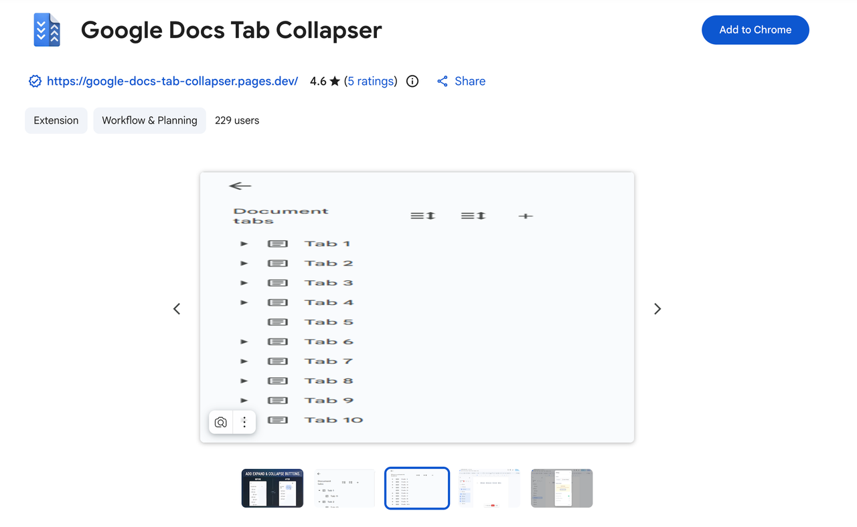Open the 5 ratings link
The width and height of the screenshot is (857, 527).
pos(370,81)
